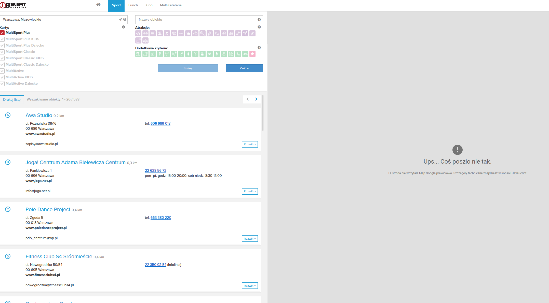Select the yoga meditation attraction icon

[x=160, y=33]
